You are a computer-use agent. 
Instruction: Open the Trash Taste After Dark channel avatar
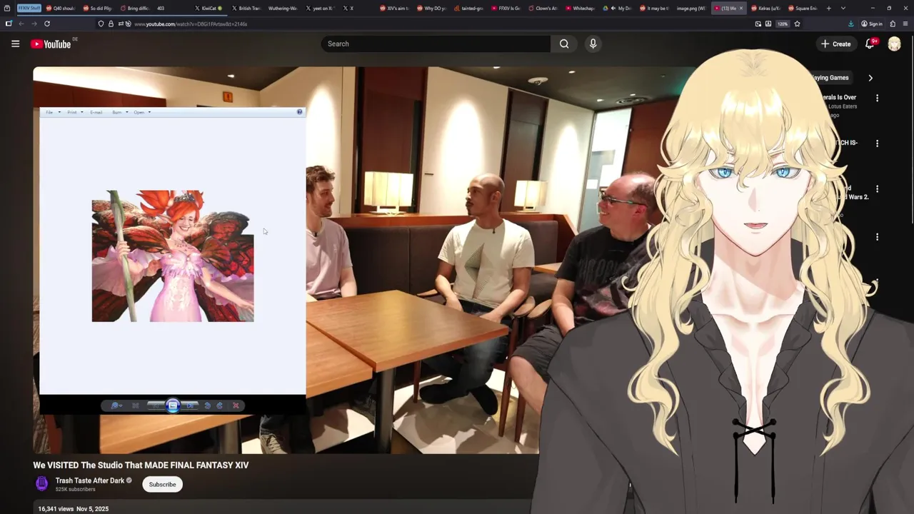[x=42, y=484]
